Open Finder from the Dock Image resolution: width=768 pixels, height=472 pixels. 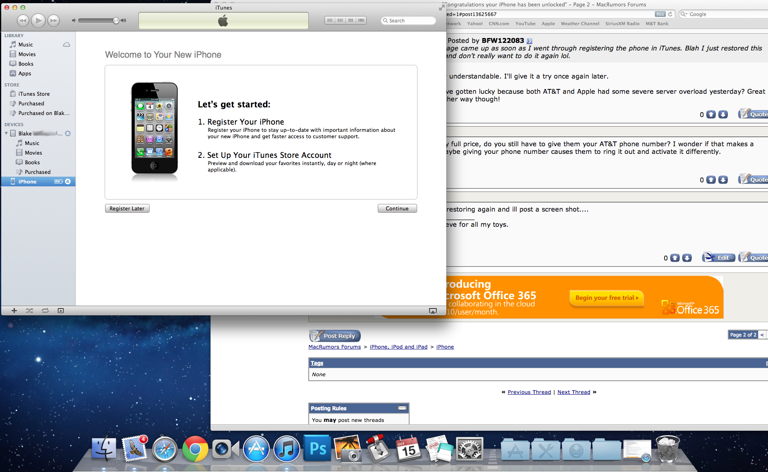point(104,449)
